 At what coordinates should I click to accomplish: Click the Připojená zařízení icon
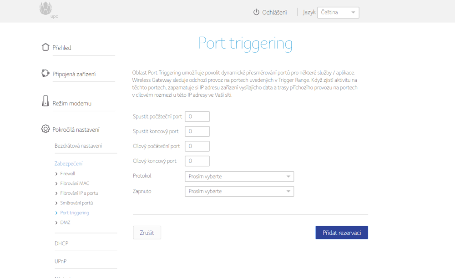pyautogui.click(x=45, y=74)
